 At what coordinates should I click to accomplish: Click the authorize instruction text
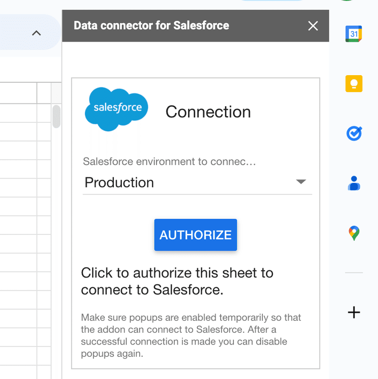point(177,281)
